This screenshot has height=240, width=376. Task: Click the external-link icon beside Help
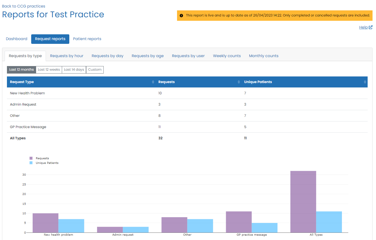click(371, 27)
